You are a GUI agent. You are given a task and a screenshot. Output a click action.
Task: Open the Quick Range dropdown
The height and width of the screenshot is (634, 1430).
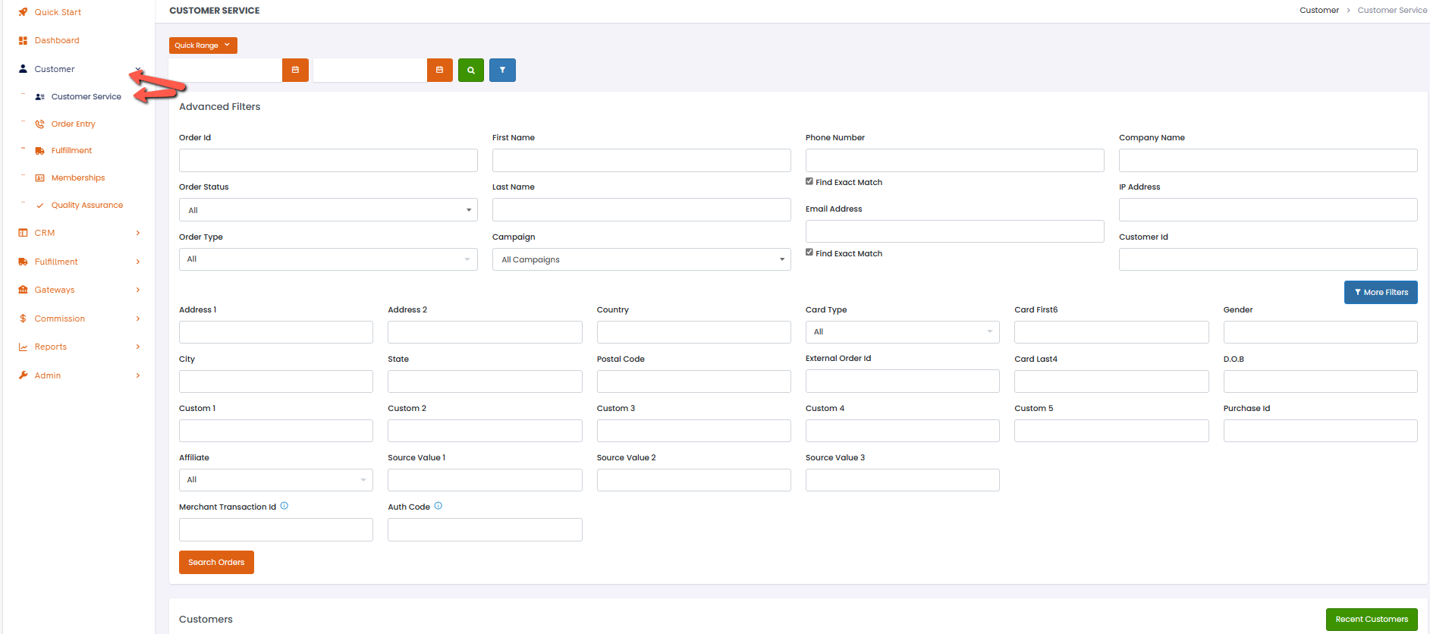click(x=203, y=46)
